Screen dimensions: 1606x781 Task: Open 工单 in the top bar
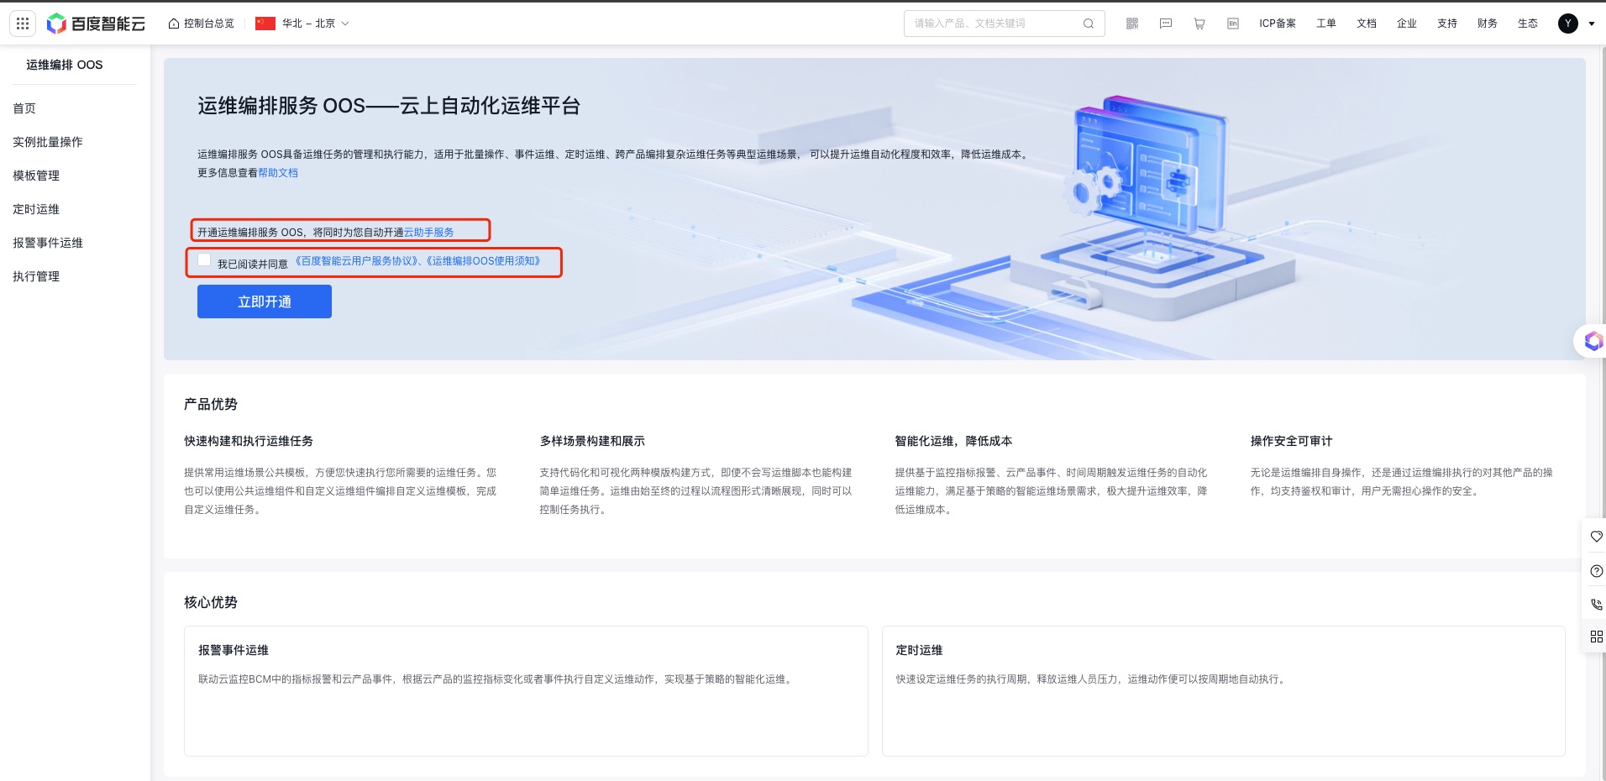pos(1326,24)
